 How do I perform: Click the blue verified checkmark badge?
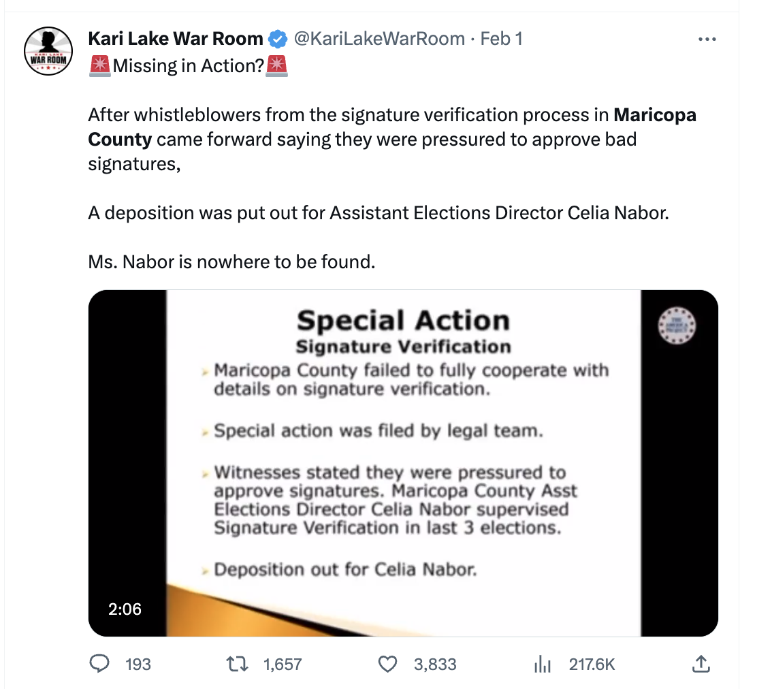(x=278, y=39)
